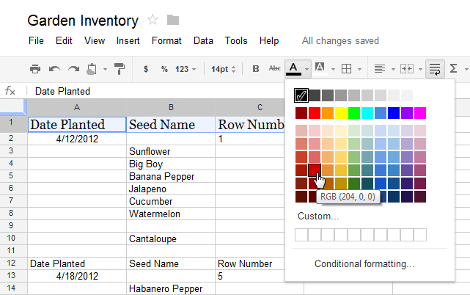Click the background color icon
470x295 pixels.
(320, 68)
